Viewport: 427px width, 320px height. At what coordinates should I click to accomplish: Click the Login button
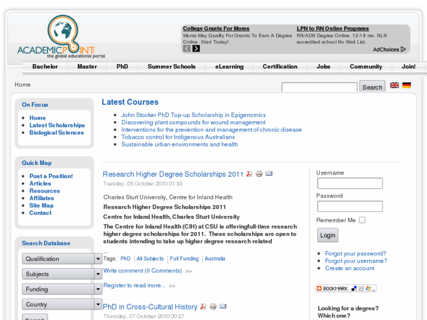pyautogui.click(x=328, y=235)
